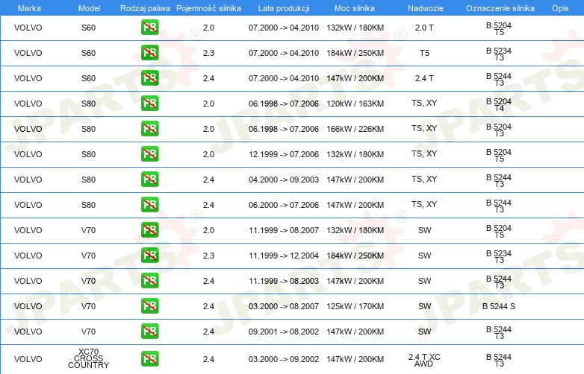This screenshot has width=584, height=374.
Task: Select the 11.1999 -> 12.2004 production dates
Action: (284, 256)
